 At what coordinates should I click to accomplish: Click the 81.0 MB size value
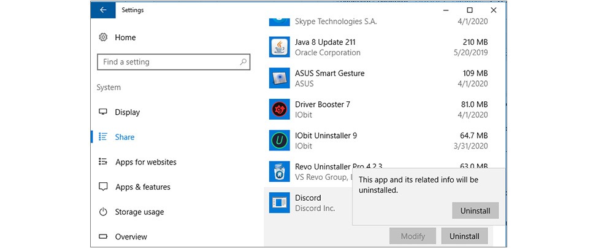pos(474,104)
